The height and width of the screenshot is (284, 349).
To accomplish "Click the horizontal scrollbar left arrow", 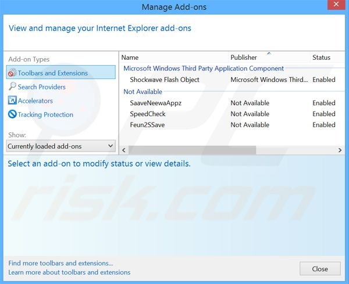I will pos(124,150).
